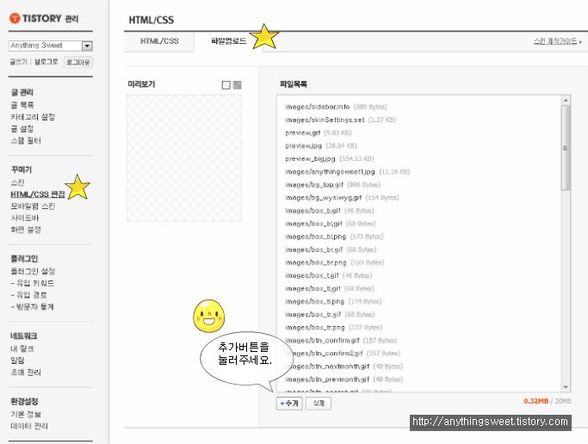
Task: Open 기본 정보 under 환경설정
Action: coord(26,414)
